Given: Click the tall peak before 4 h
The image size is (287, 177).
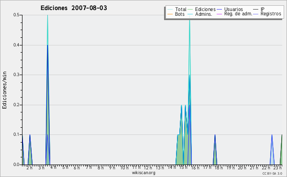Looking at the screenshot, I should pyautogui.click(x=47, y=89).
